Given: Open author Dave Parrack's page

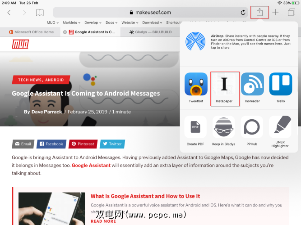Looking at the screenshot, I should pyautogui.click(x=46, y=112).
